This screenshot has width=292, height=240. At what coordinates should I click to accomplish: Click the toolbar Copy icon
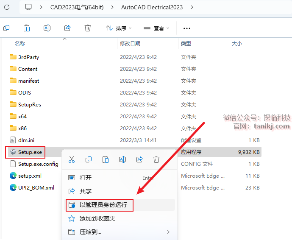[x=6, y=28]
